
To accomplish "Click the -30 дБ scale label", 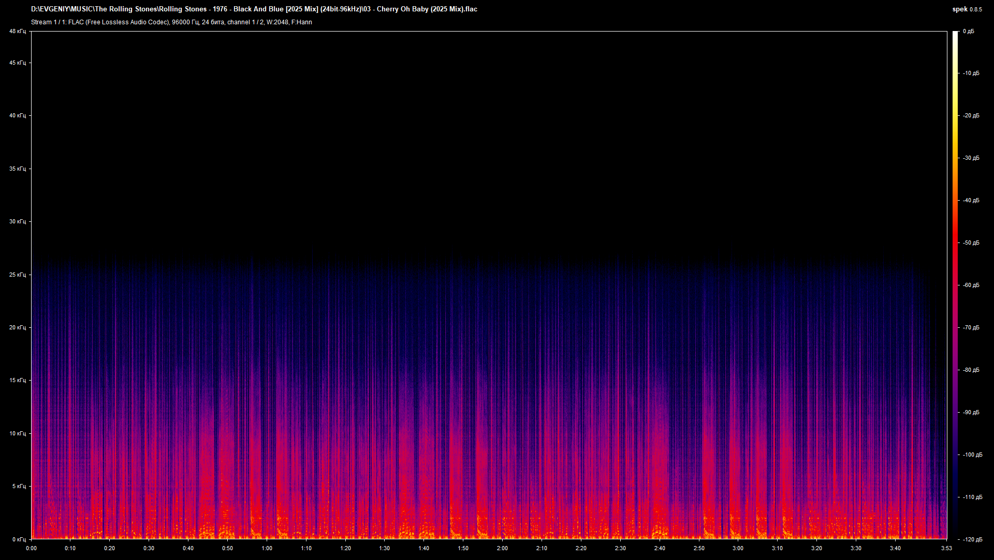I will point(971,158).
